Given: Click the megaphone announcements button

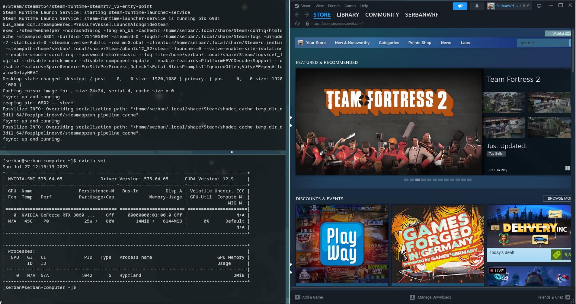Looking at the screenshot, I should click(x=460, y=6).
